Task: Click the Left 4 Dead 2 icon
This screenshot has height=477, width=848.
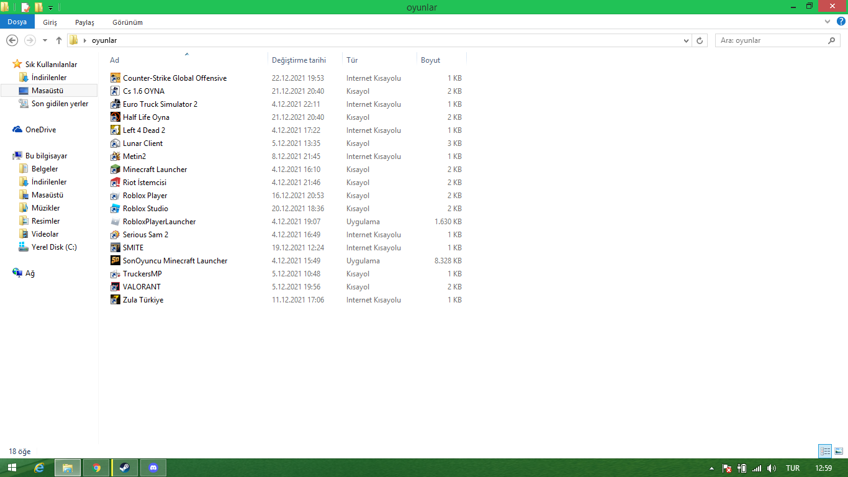Action: point(115,130)
